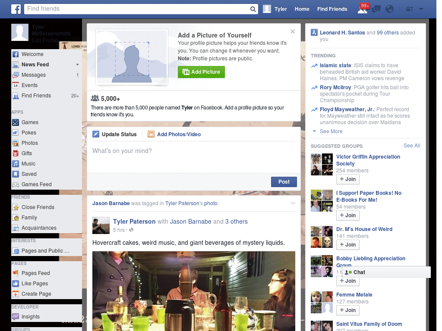442x331 pixels.
Task: Join Dr. M's House of Weird group
Action: 348,245
